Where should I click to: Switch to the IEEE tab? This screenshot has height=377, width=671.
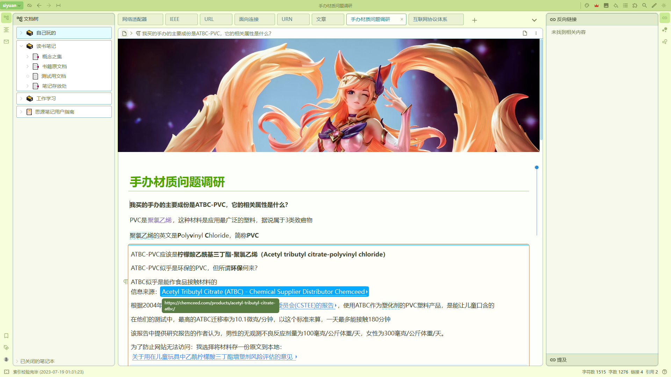(x=181, y=20)
